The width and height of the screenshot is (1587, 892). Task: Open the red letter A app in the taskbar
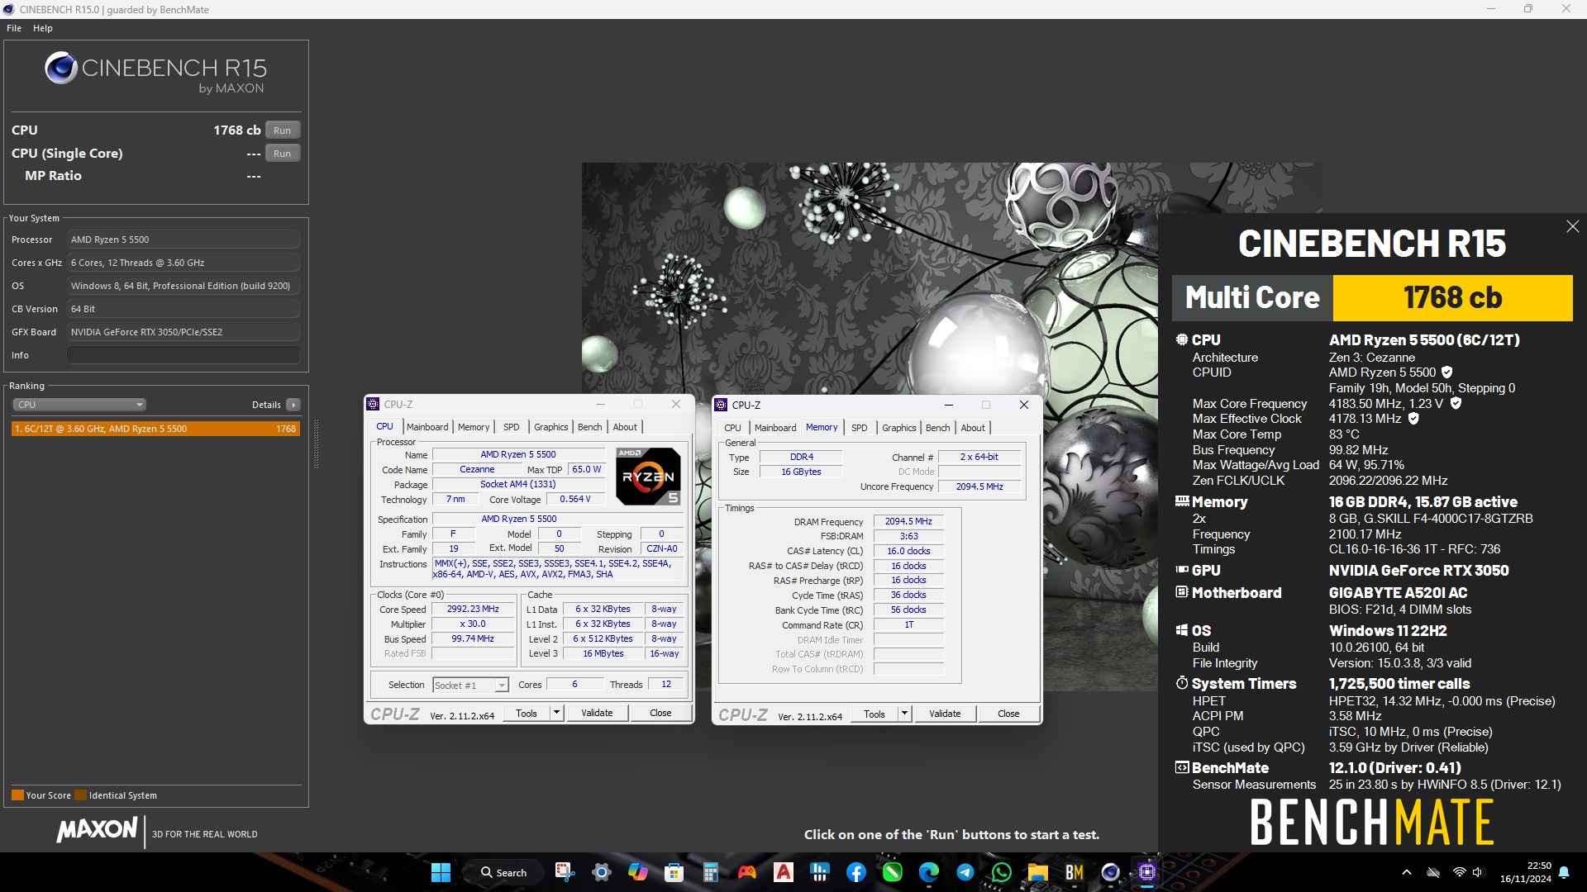pyautogui.click(x=784, y=872)
